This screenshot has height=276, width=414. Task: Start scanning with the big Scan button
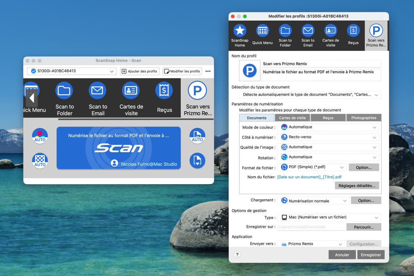pyautogui.click(x=118, y=148)
